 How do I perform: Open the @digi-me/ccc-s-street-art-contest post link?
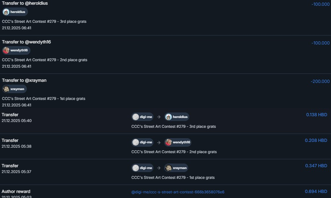pos(178,192)
